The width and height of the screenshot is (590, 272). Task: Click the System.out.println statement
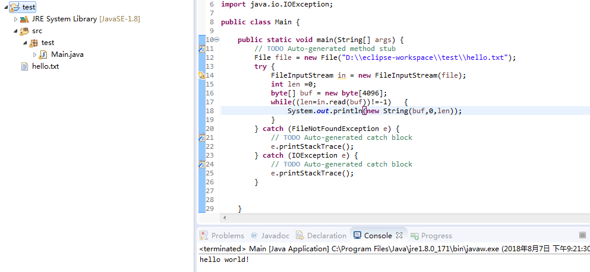click(x=374, y=111)
